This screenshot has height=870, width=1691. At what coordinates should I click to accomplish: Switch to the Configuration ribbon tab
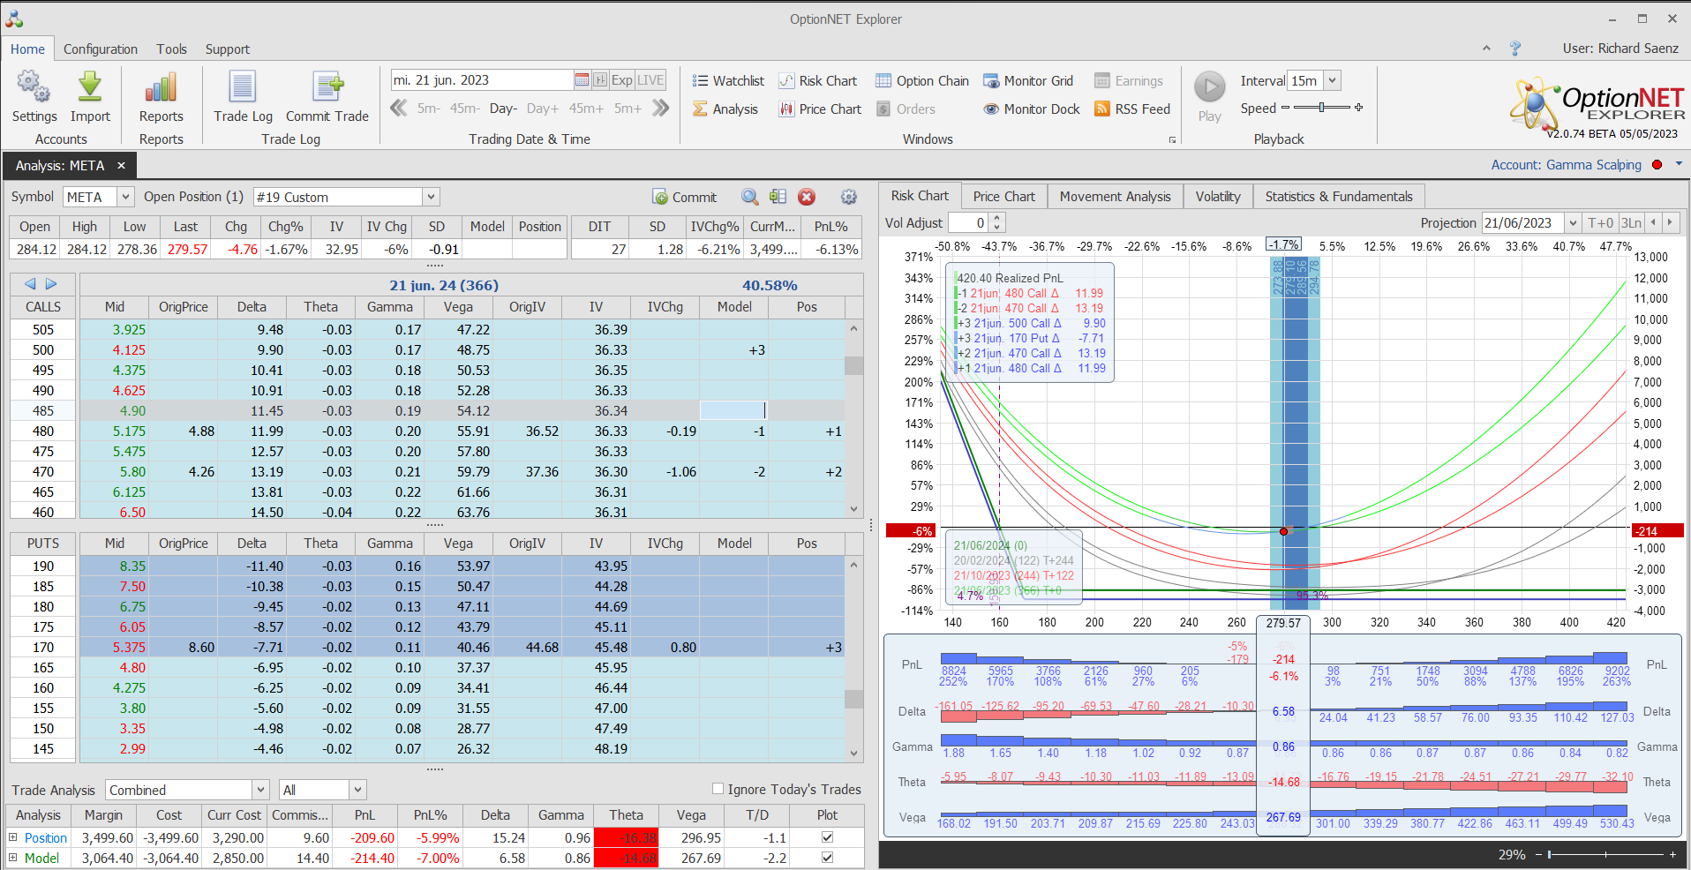point(101,49)
